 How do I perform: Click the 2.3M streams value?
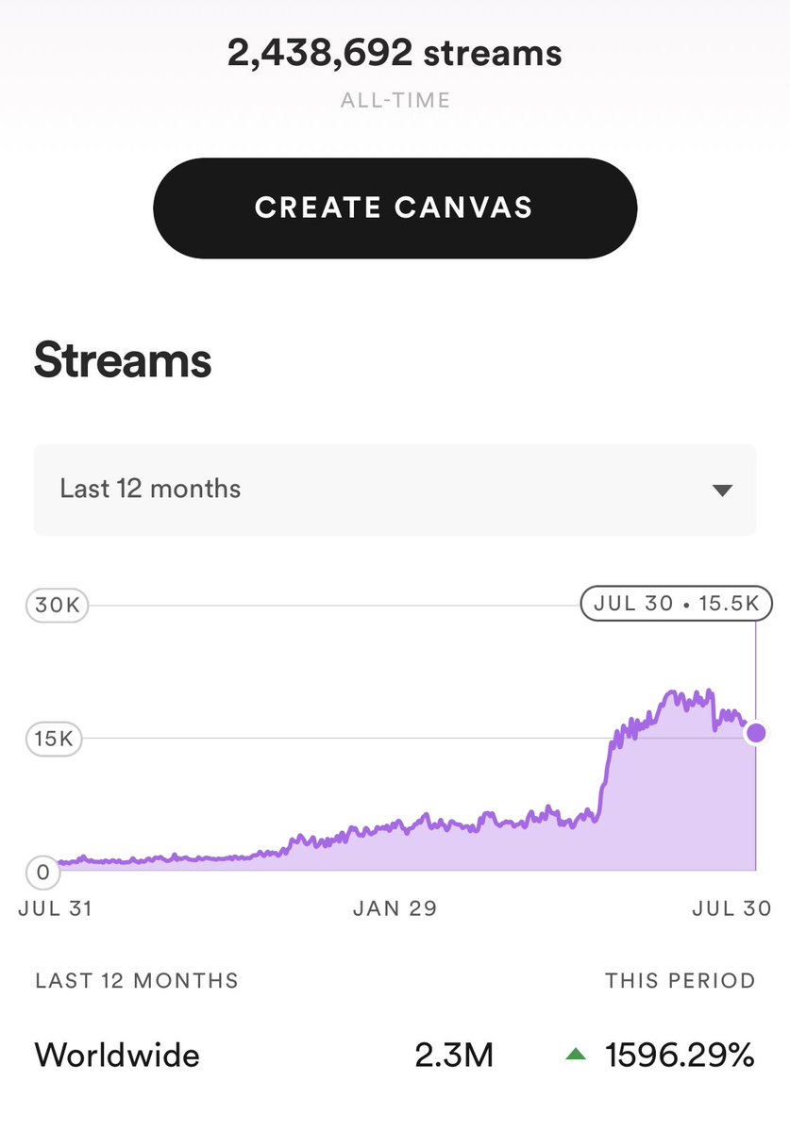pyautogui.click(x=454, y=1054)
